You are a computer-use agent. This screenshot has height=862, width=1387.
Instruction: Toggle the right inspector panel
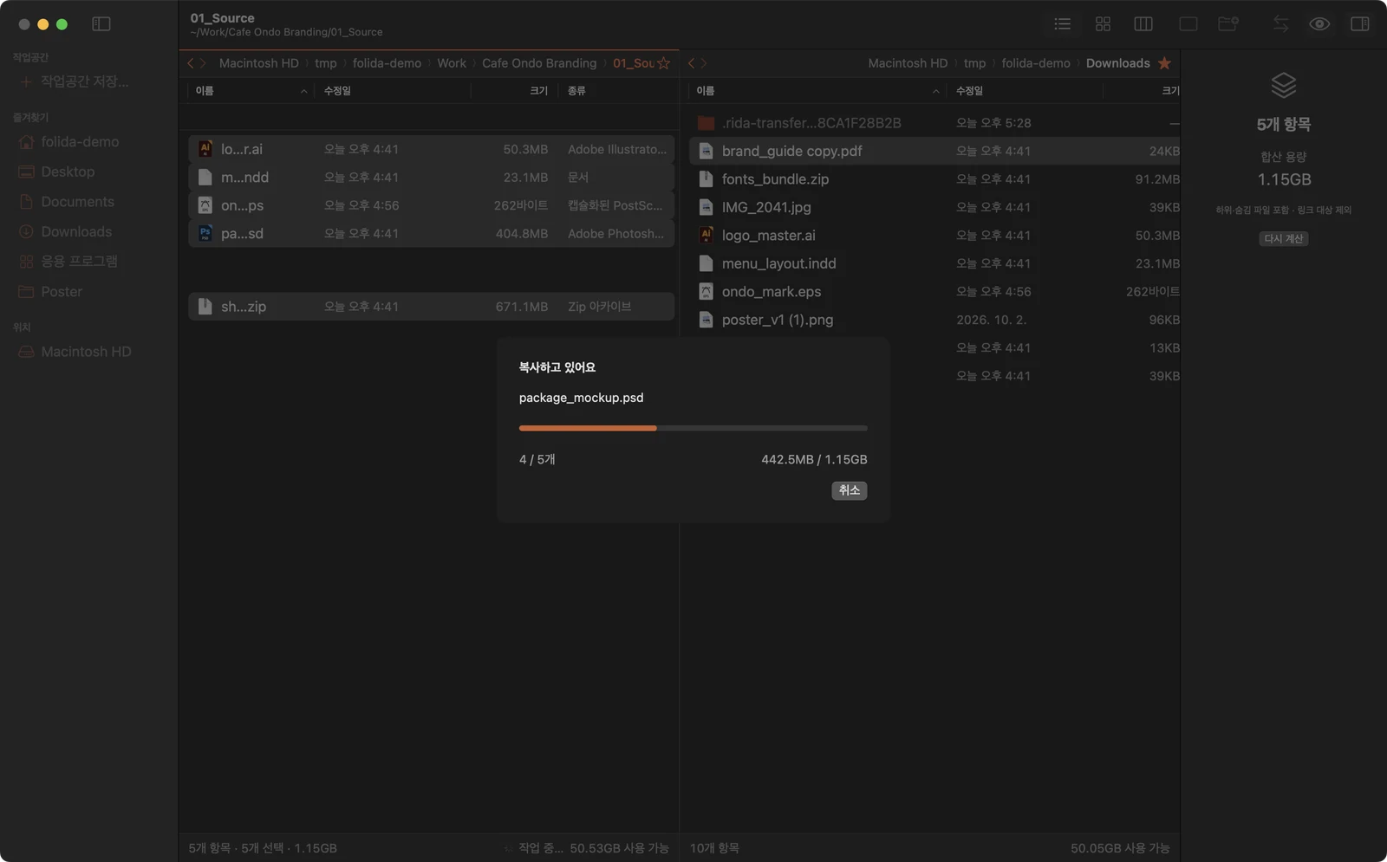point(1360,24)
